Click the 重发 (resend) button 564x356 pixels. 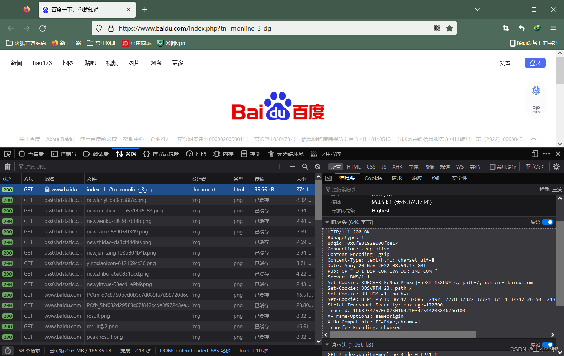557,189
